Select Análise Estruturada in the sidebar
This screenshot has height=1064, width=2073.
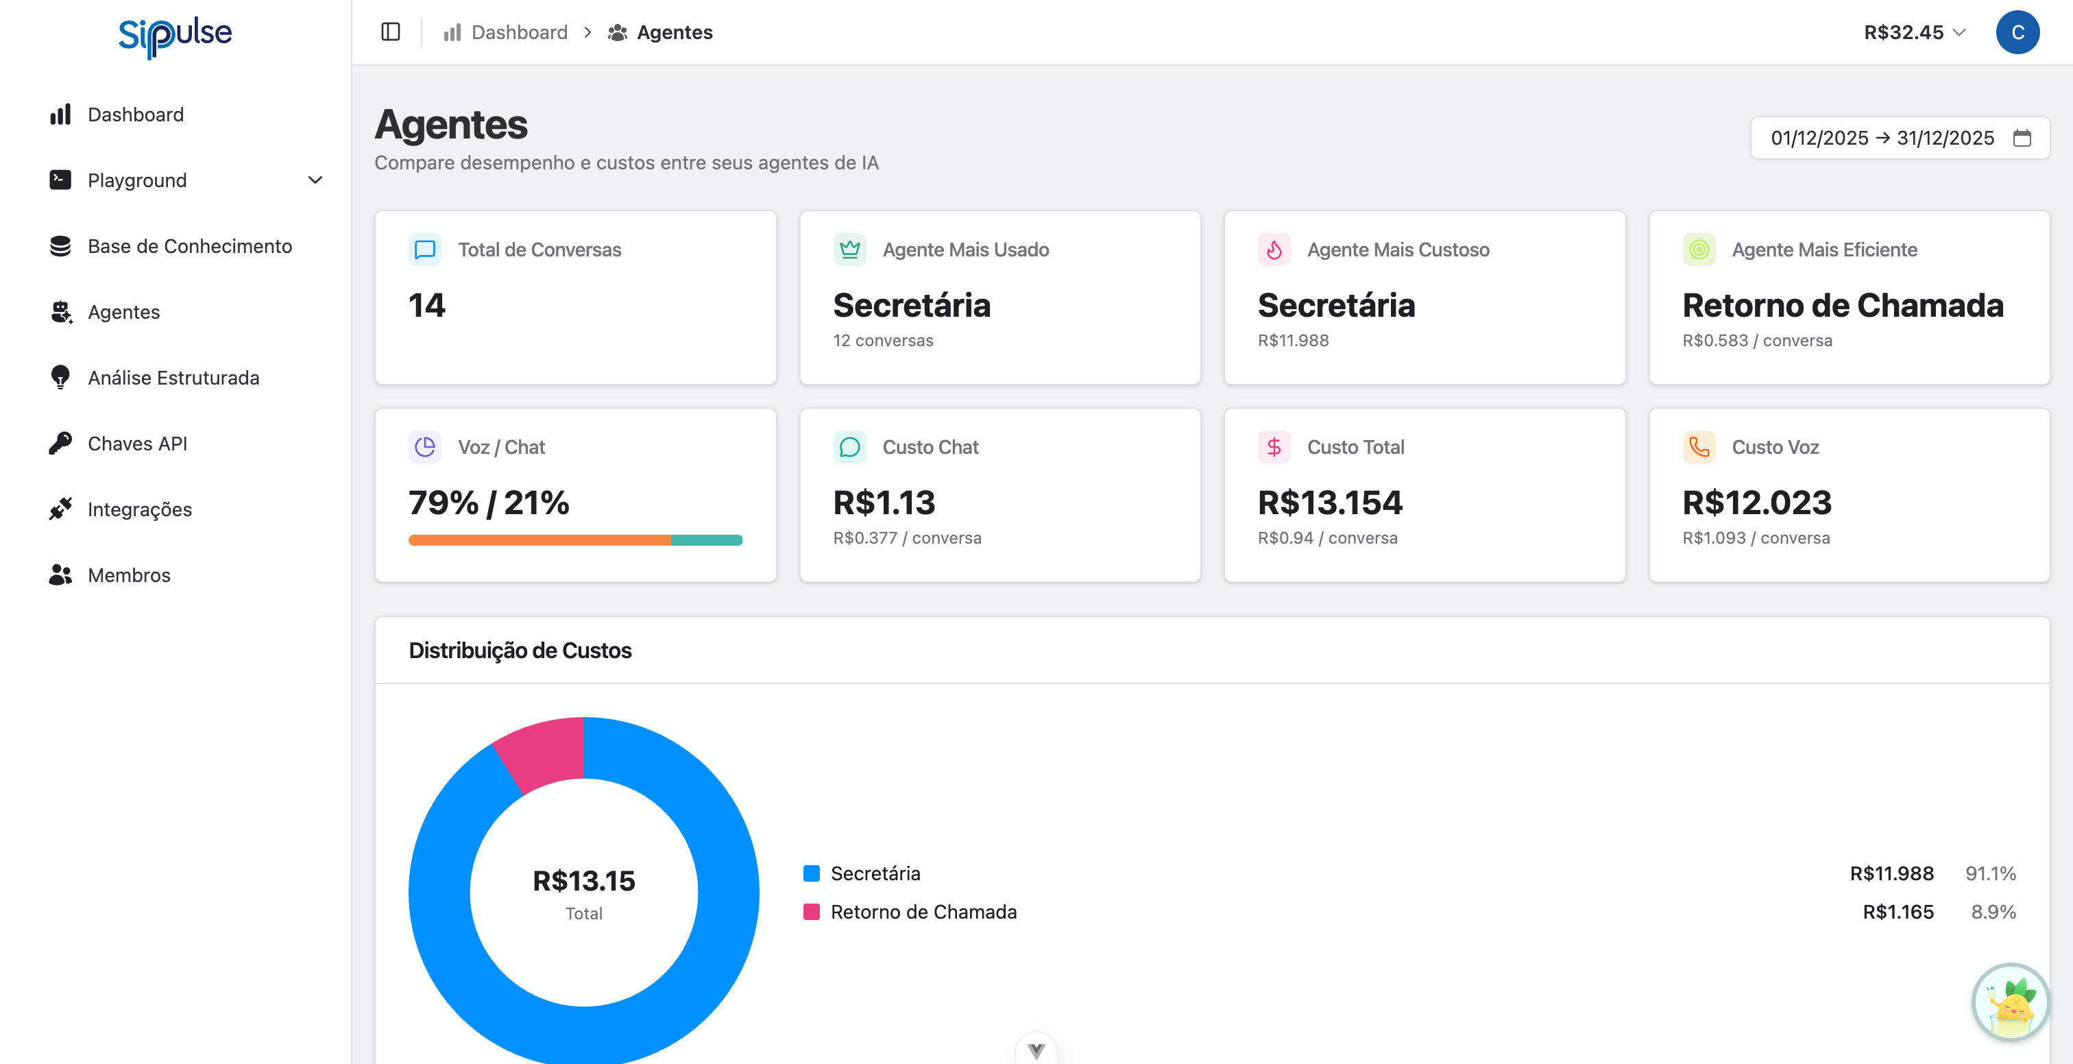(x=173, y=378)
